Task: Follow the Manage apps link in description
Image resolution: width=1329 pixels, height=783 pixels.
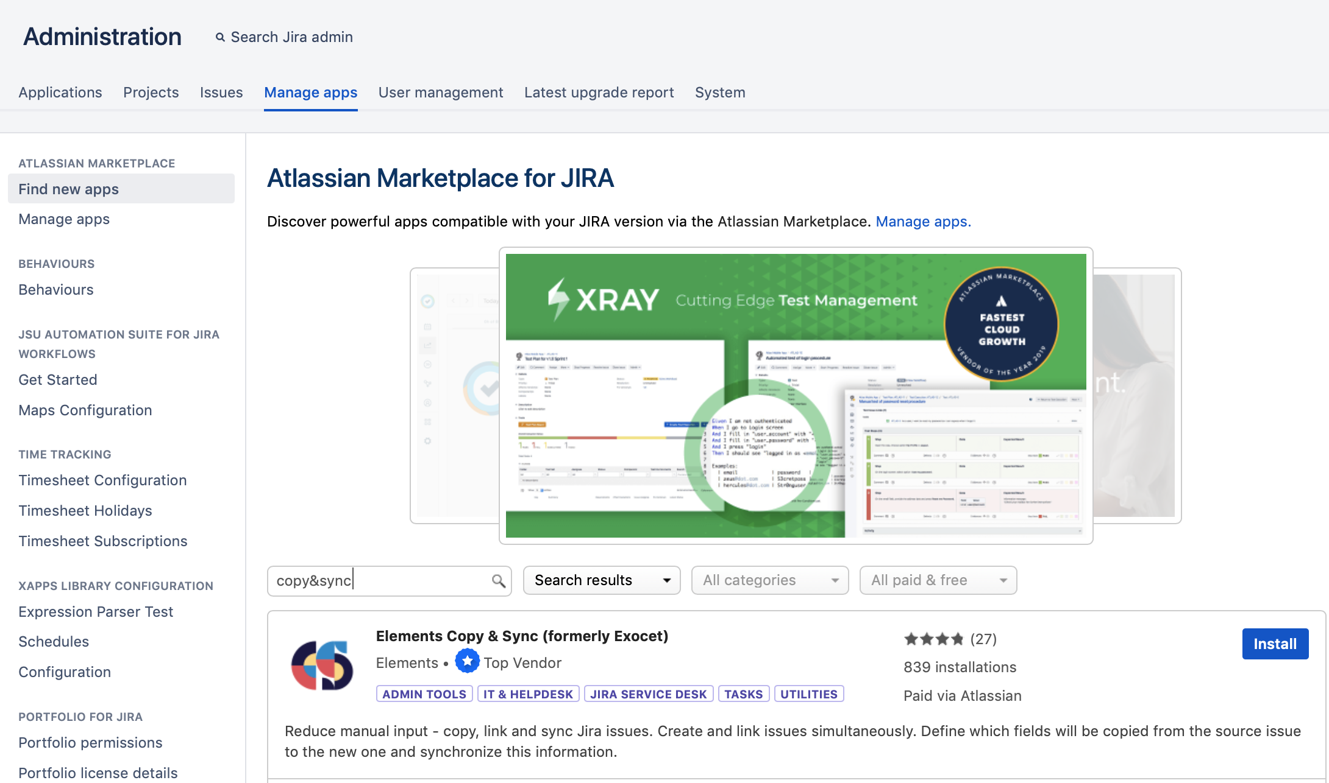Action: pos(921,222)
